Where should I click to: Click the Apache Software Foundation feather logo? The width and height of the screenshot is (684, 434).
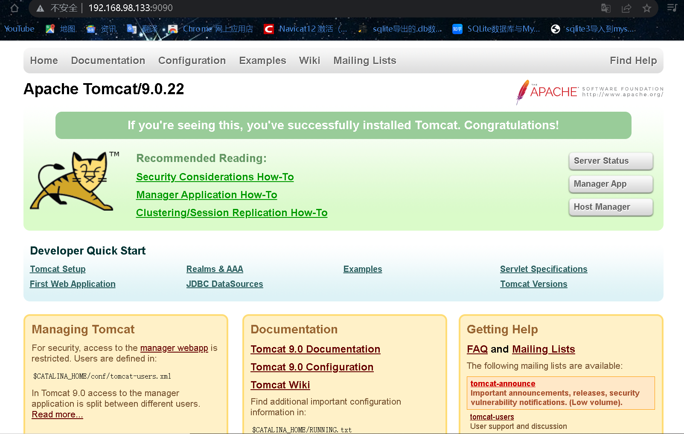(x=590, y=92)
